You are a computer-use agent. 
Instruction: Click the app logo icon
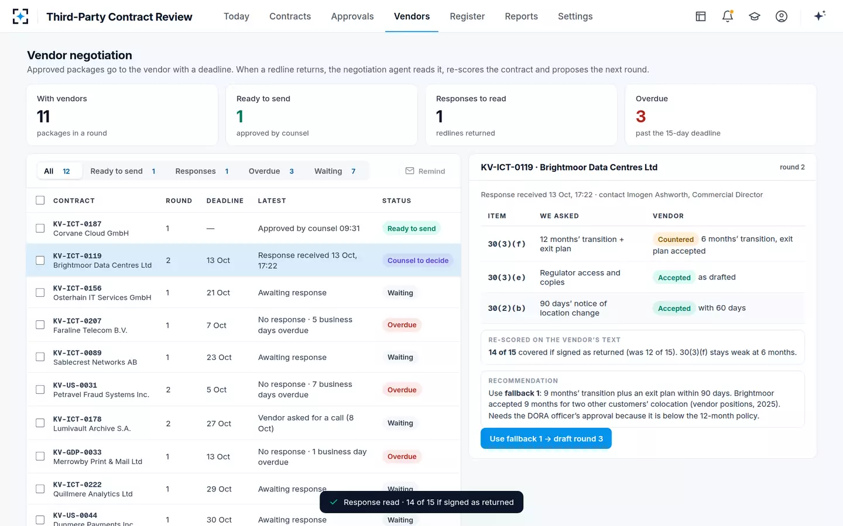[x=20, y=16]
